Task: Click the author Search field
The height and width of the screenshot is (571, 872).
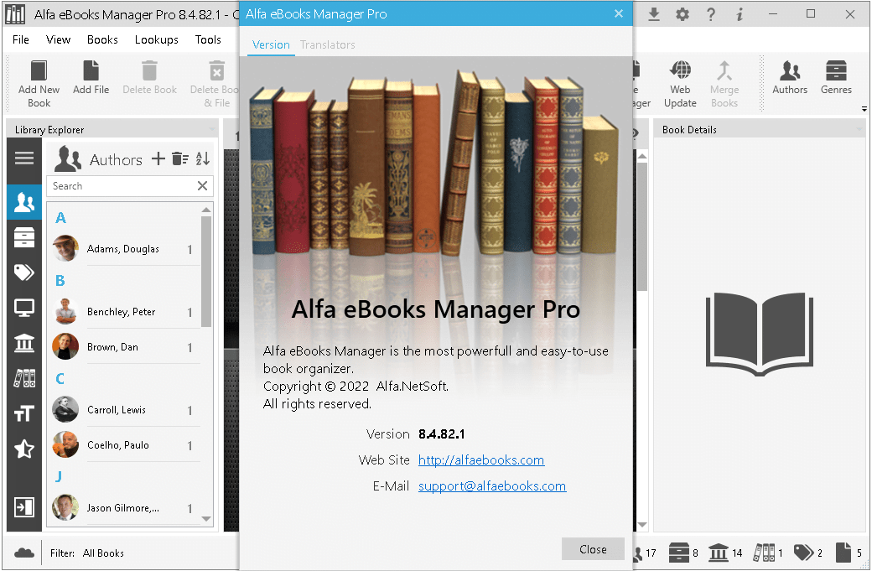Action: [x=122, y=185]
